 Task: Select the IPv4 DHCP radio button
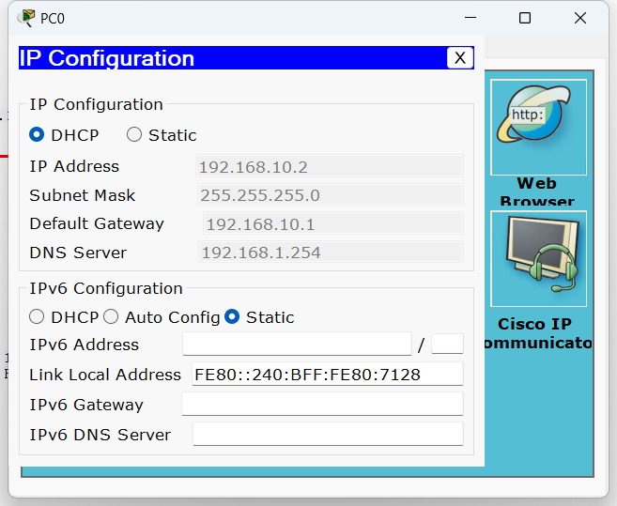pyautogui.click(x=37, y=135)
